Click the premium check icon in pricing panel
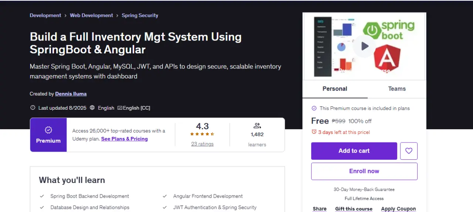This screenshot has width=473, height=212. (x=314, y=108)
